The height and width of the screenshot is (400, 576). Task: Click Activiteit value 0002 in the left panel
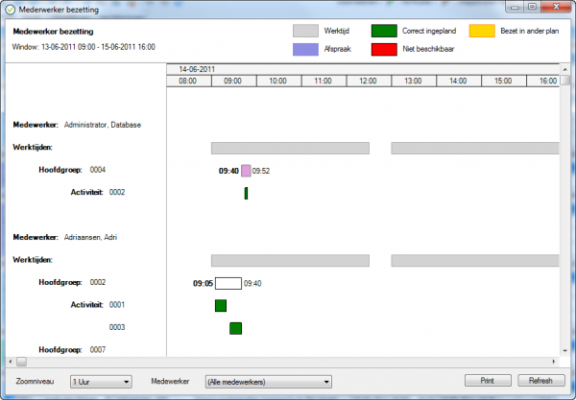pos(117,192)
